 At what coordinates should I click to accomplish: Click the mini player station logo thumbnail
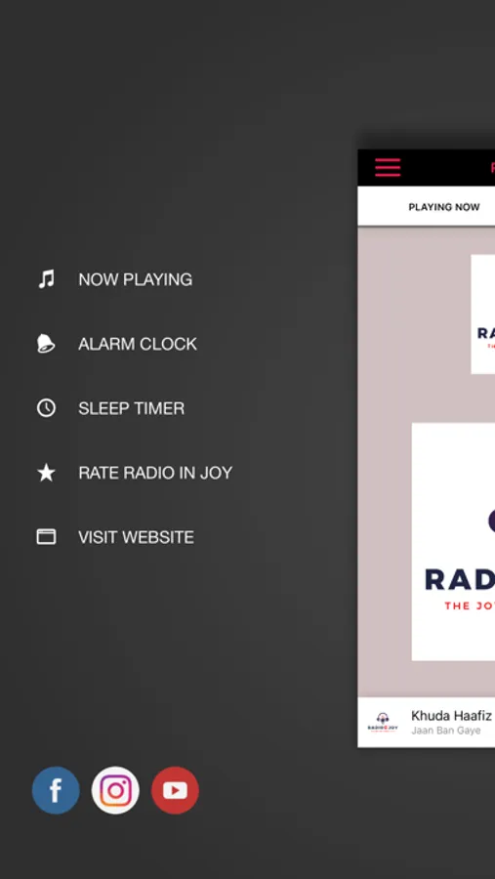pyautogui.click(x=383, y=722)
